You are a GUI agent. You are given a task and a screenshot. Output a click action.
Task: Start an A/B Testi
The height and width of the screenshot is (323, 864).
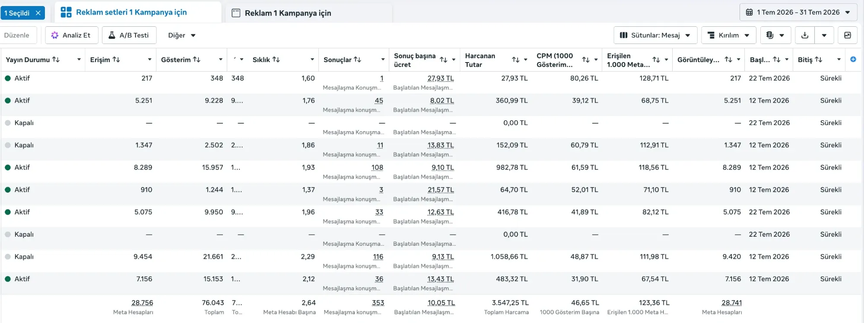point(129,35)
